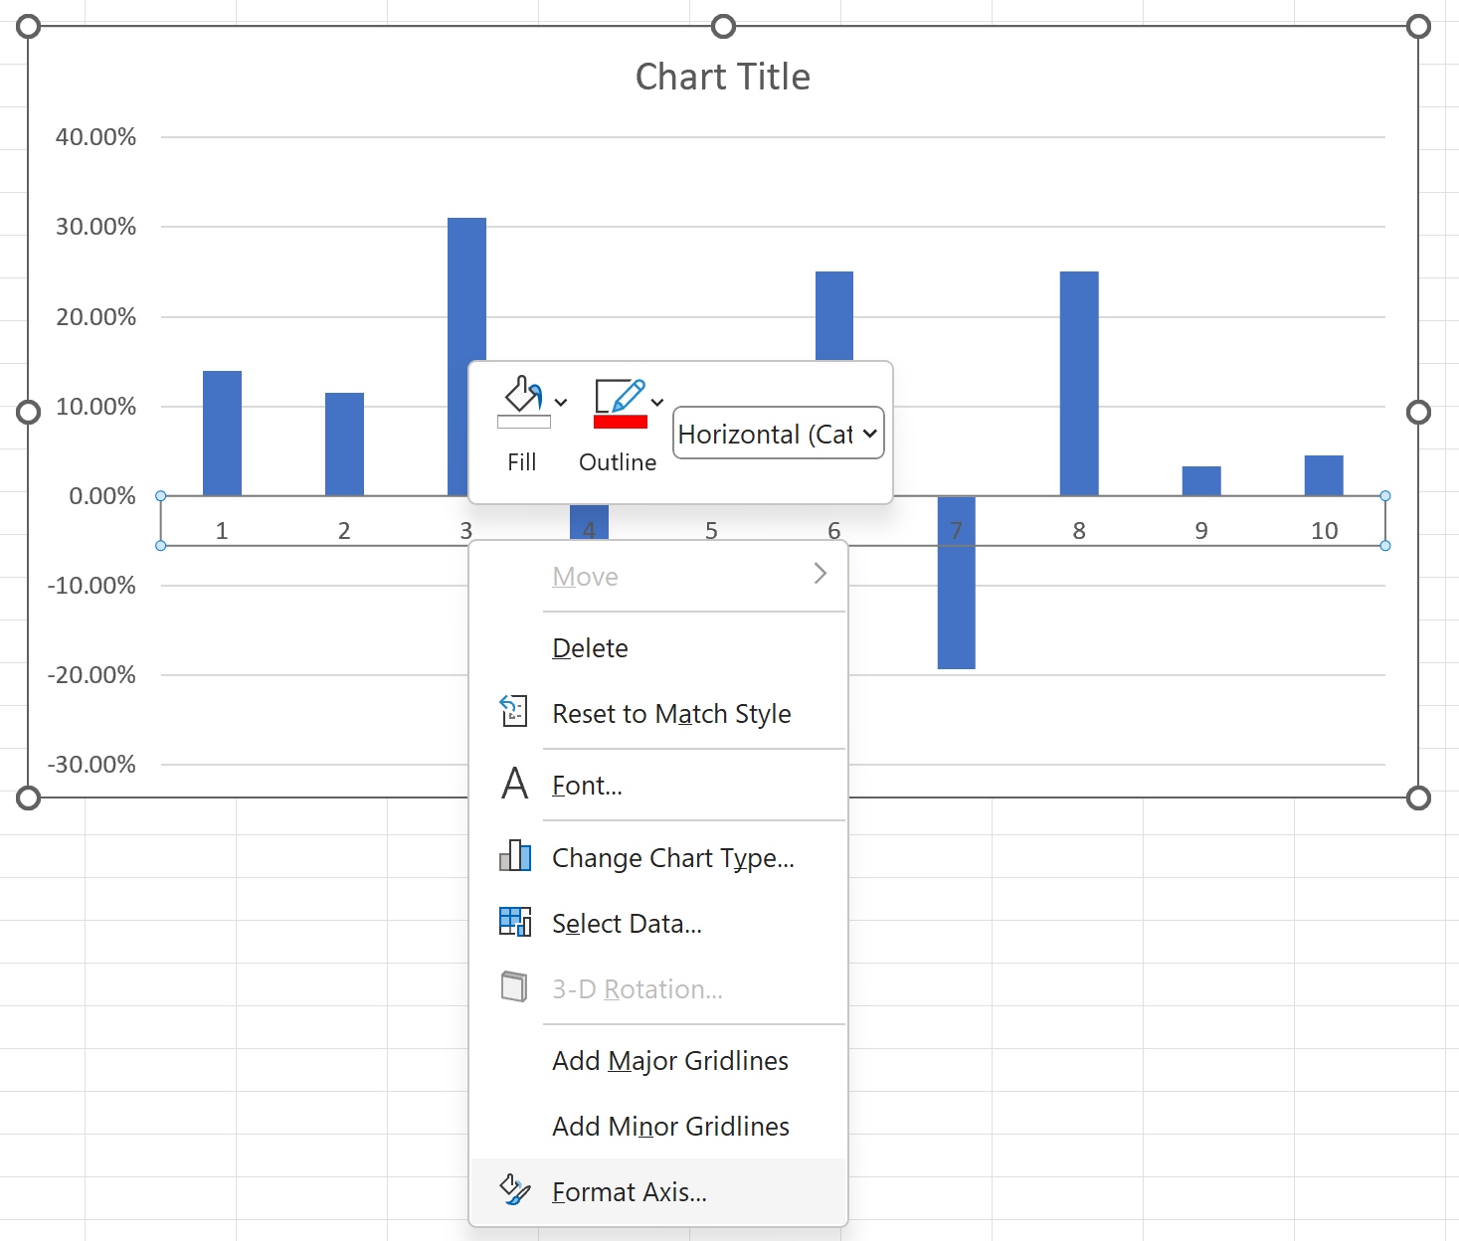Viewport: 1459px width, 1241px height.
Task: Click the red Outline color swatch
Action: coord(621,423)
